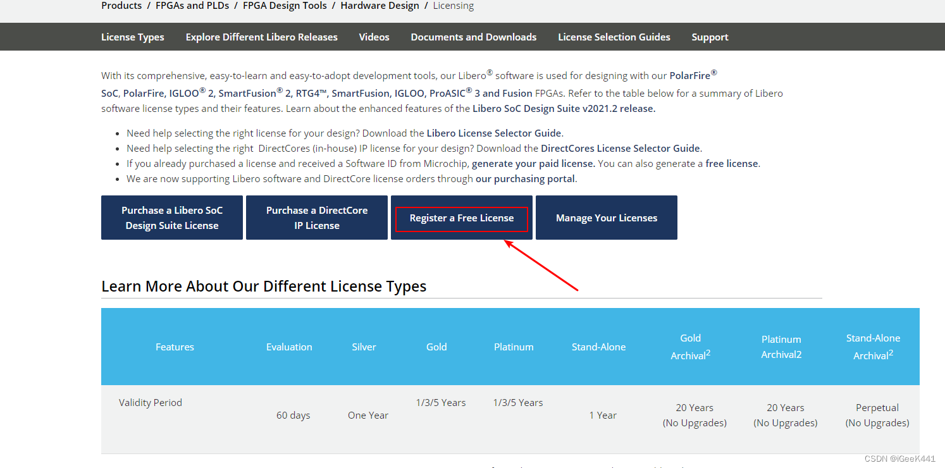
Task: Open Manage Your Licenses button
Action: (607, 218)
